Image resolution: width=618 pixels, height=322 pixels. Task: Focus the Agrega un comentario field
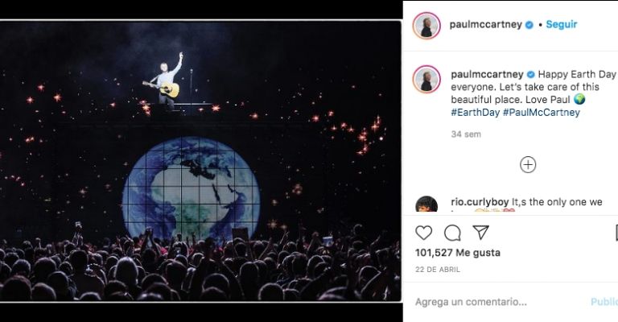click(483, 302)
